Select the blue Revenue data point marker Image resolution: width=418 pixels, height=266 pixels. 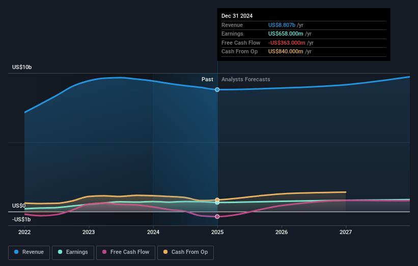coord(217,89)
